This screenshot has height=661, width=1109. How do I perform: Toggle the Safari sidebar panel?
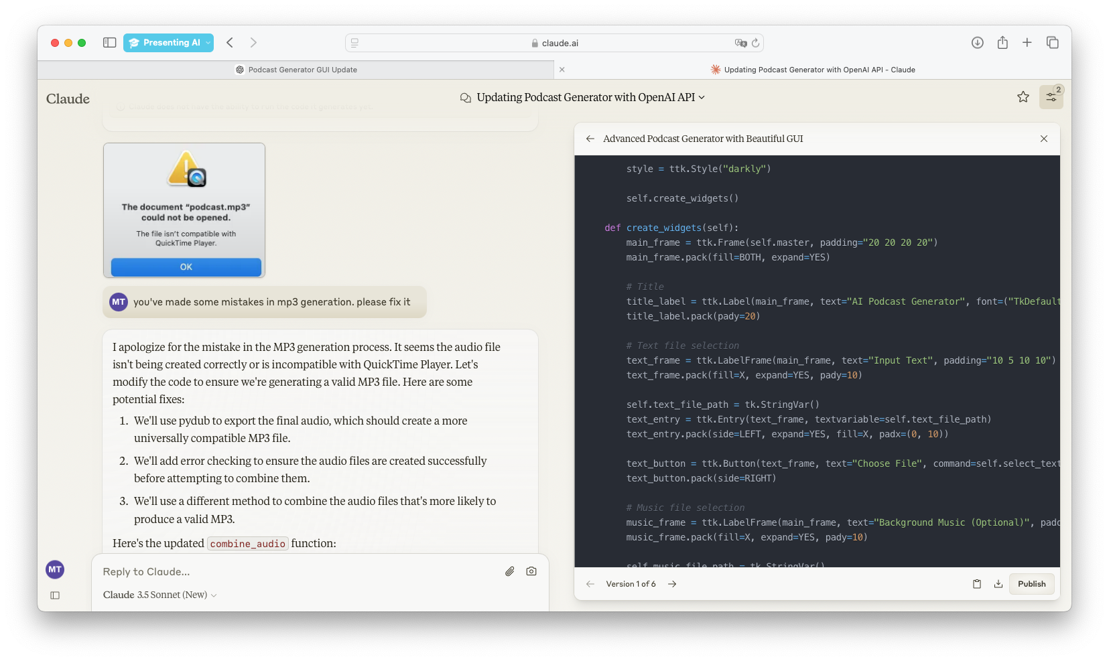[x=109, y=43]
